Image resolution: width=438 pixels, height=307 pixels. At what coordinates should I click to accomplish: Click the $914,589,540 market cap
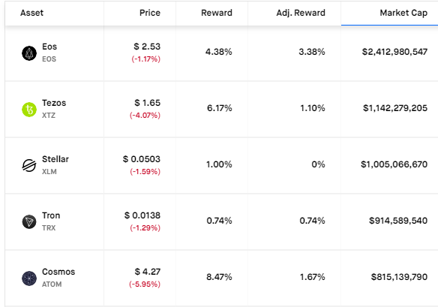point(398,221)
